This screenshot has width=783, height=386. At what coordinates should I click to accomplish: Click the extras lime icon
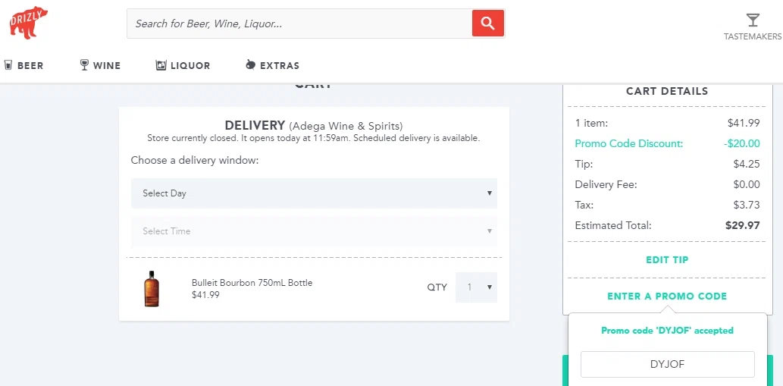coord(251,65)
